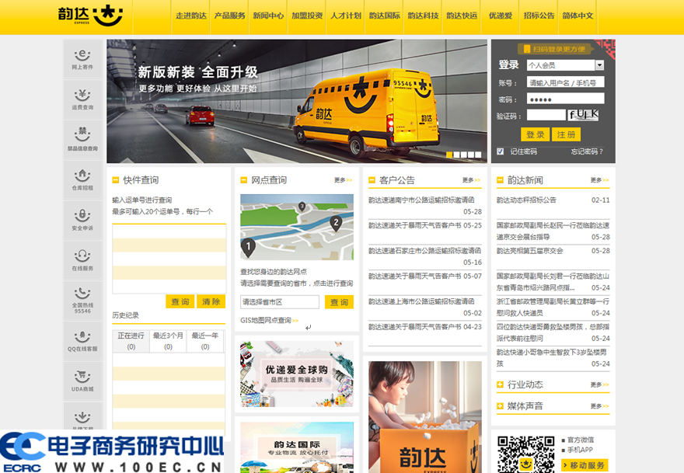Open 安全申诉 in the sidebar

pos(82,220)
